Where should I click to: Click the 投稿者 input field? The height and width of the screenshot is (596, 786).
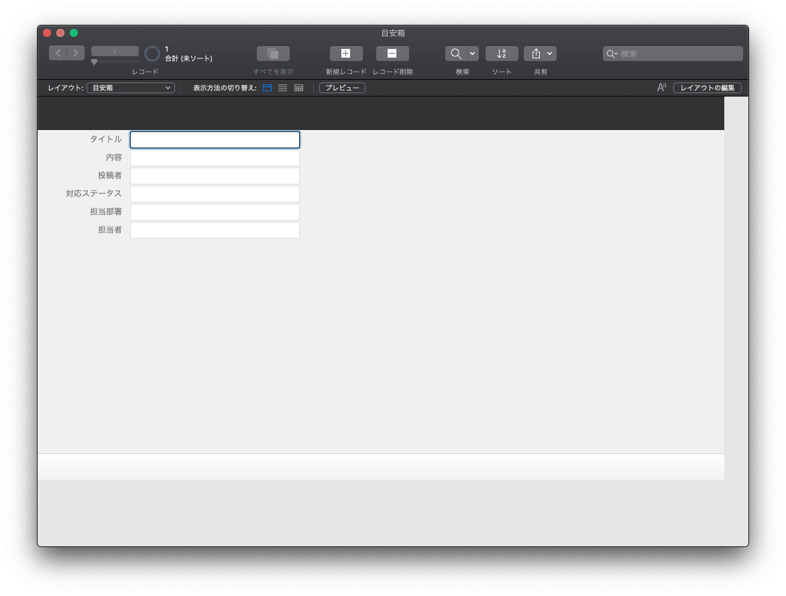[215, 176]
